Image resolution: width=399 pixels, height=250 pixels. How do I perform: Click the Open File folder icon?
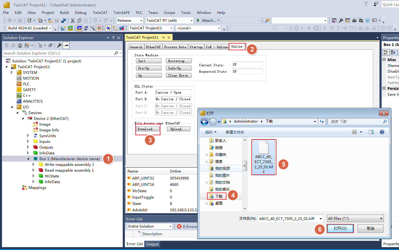tap(50, 21)
